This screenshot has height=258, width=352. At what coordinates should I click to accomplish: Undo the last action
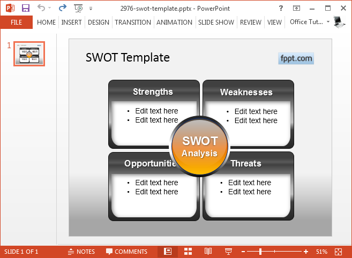point(41,8)
